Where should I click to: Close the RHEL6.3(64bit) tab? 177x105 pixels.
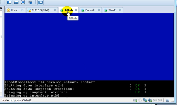[55, 10]
